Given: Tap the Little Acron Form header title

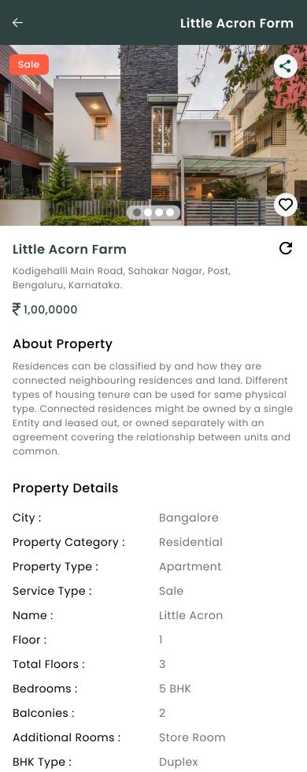Looking at the screenshot, I should pos(237,23).
